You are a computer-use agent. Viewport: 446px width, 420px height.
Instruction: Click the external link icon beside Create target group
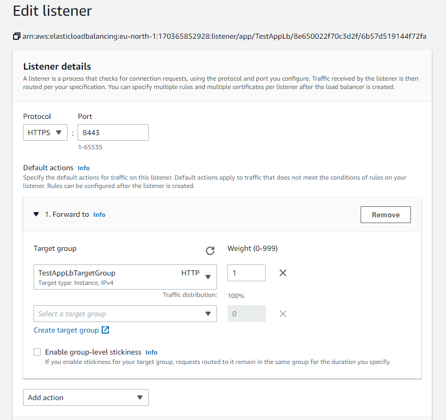pyautogui.click(x=105, y=330)
